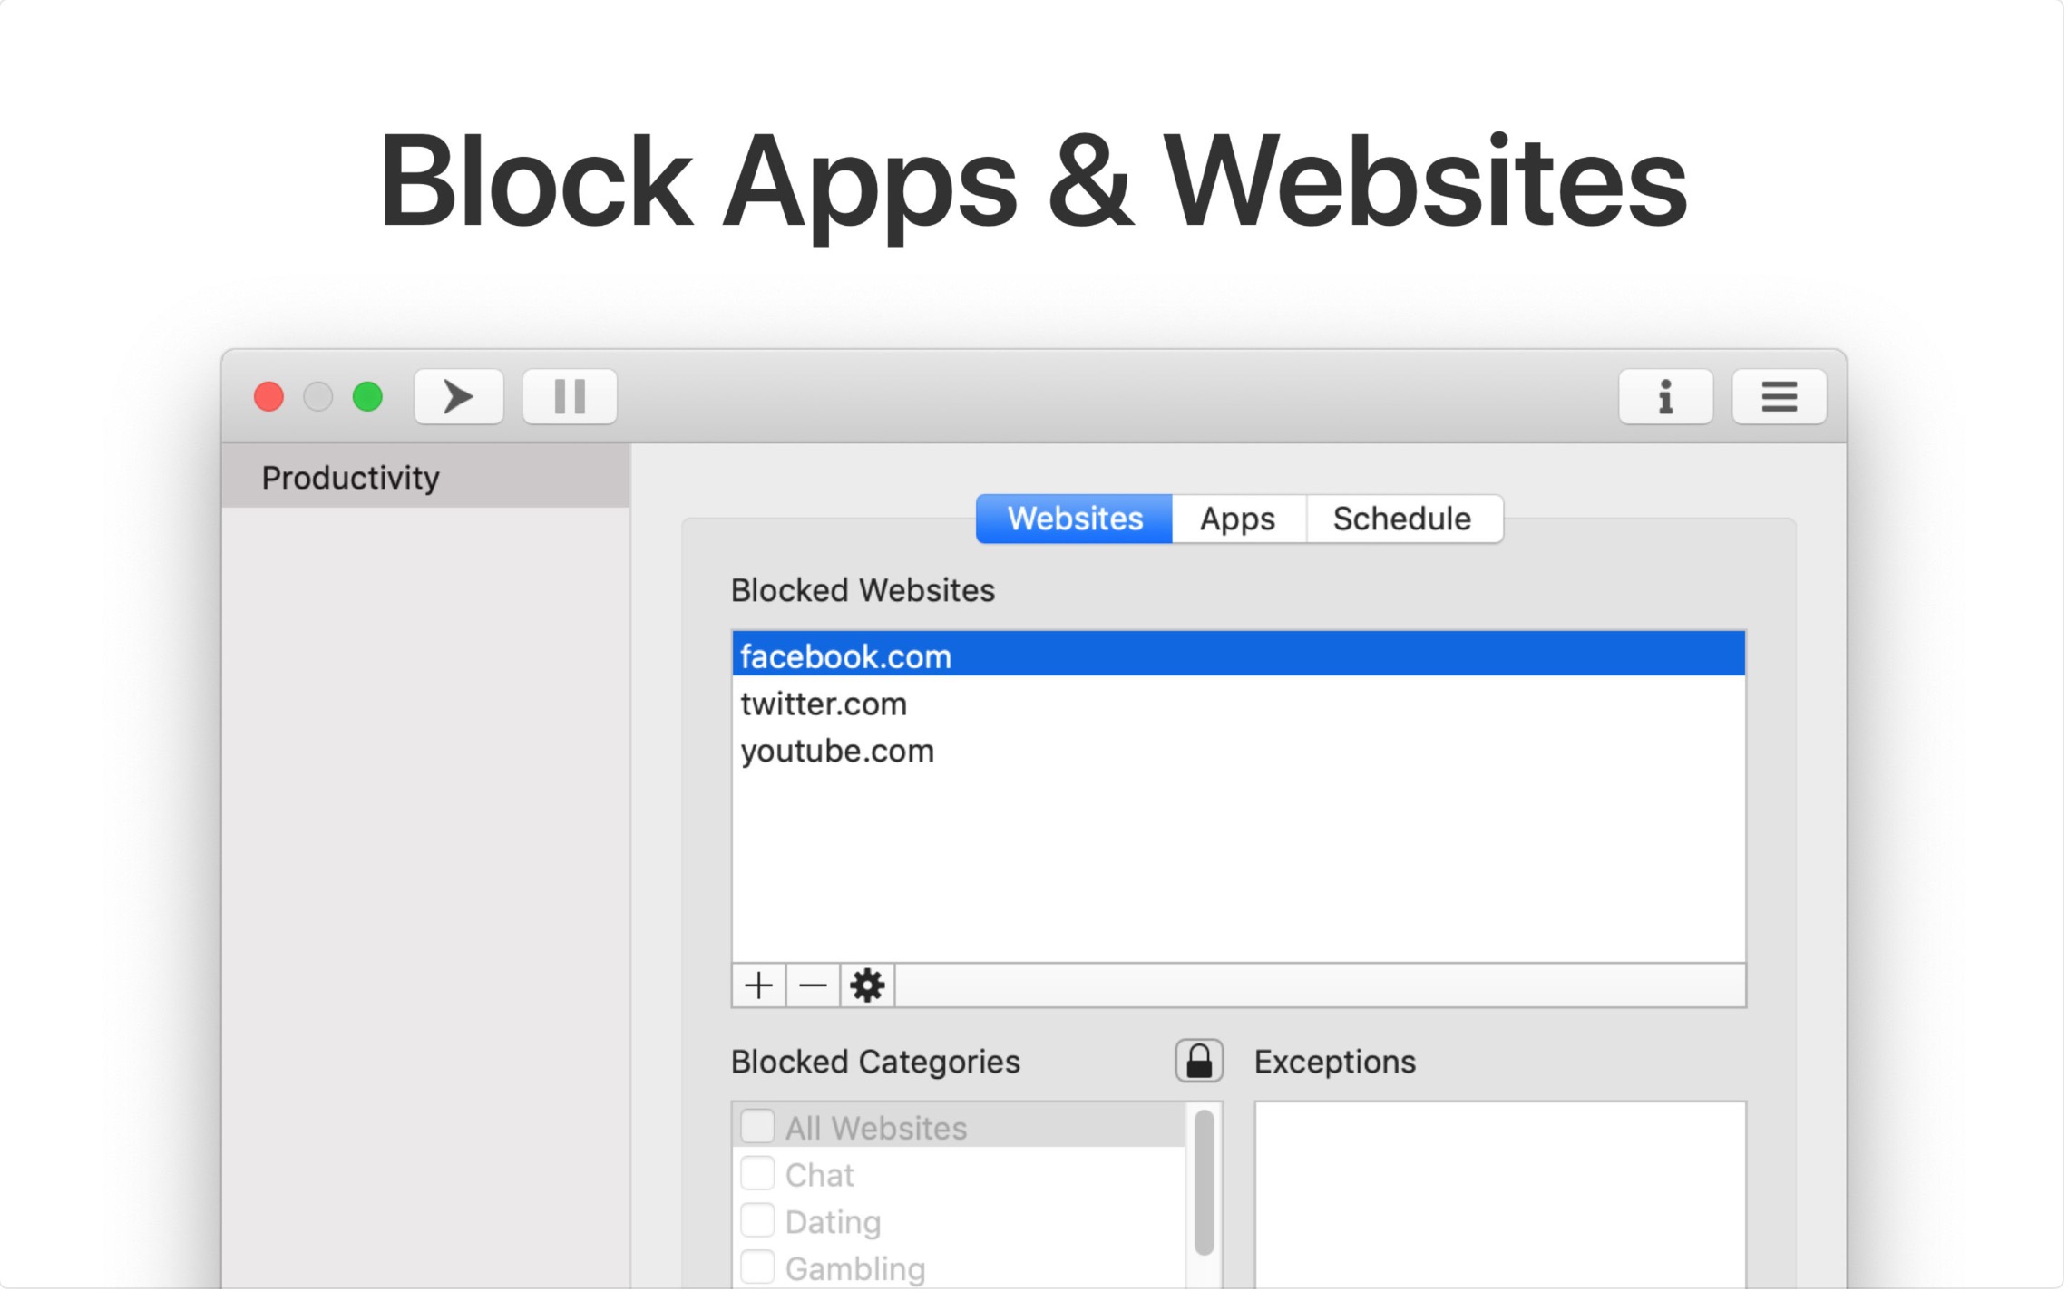Viewport: 2068px width, 1291px height.
Task: Enable the All Websites category checkbox
Action: click(x=758, y=1129)
